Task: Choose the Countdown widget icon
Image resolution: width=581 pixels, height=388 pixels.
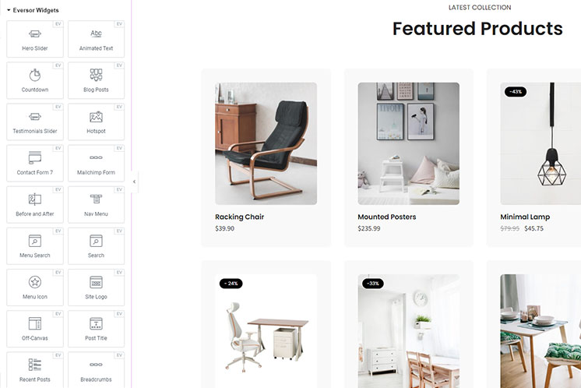Action: point(35,75)
